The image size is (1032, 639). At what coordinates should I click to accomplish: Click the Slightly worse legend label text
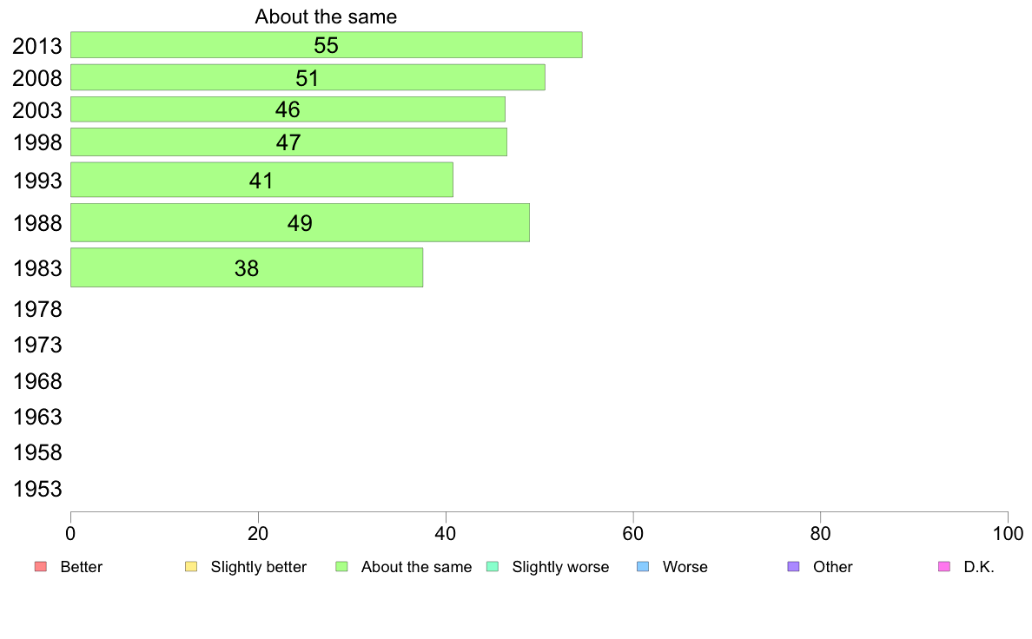(561, 567)
